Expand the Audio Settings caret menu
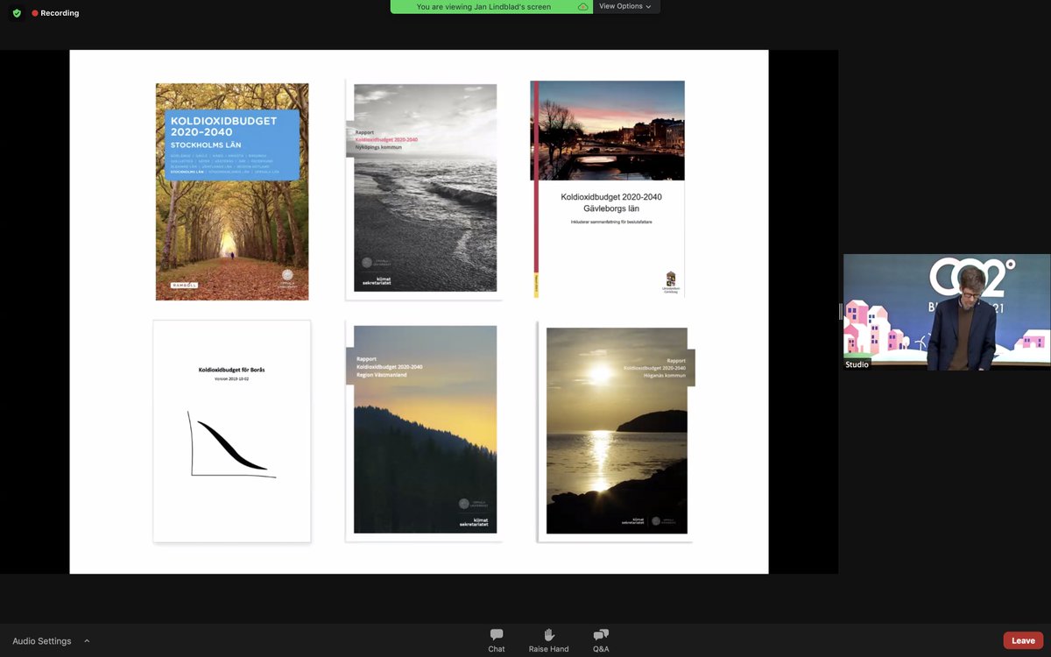 point(87,640)
